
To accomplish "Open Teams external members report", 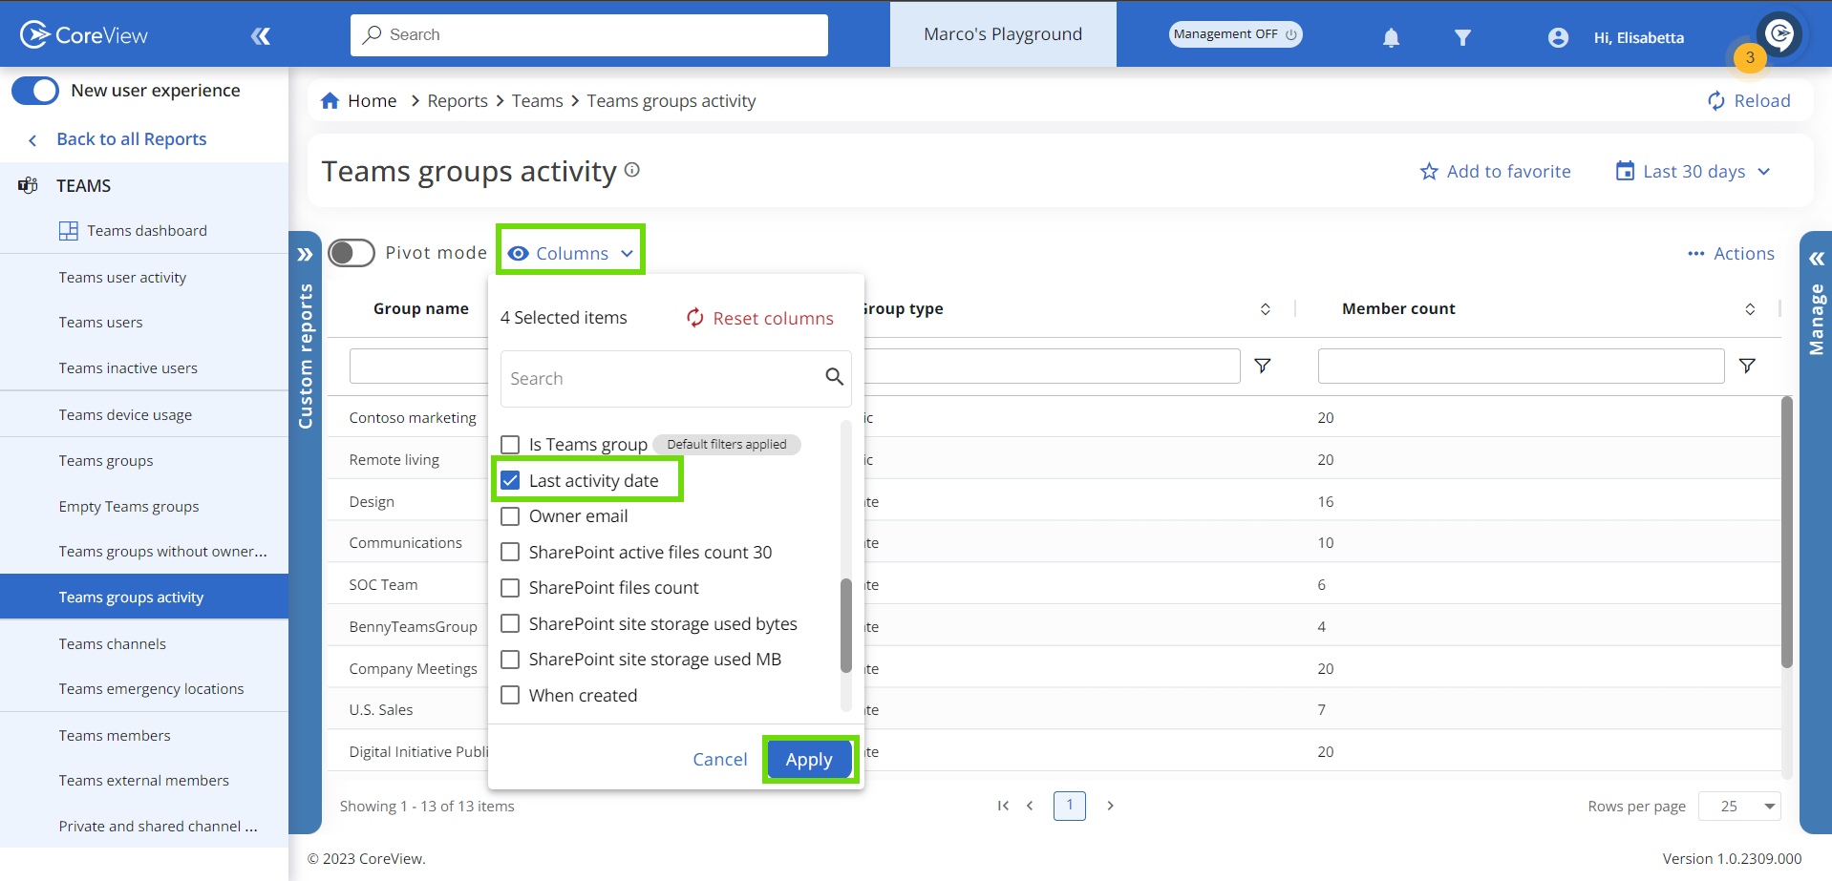I will click(143, 781).
